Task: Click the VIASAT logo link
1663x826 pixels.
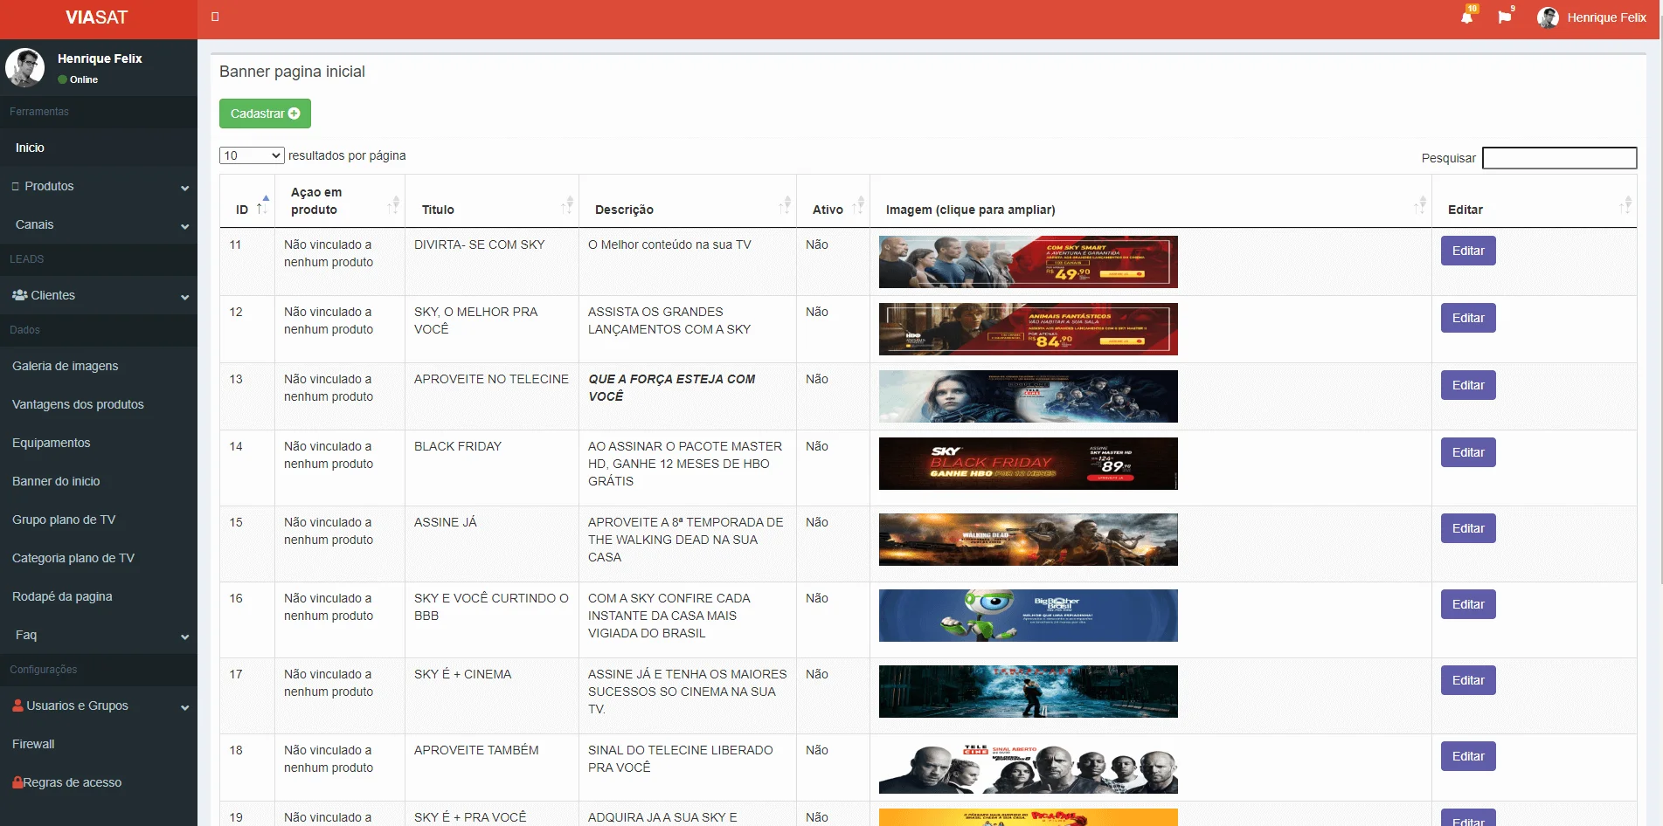Action: pos(97,17)
